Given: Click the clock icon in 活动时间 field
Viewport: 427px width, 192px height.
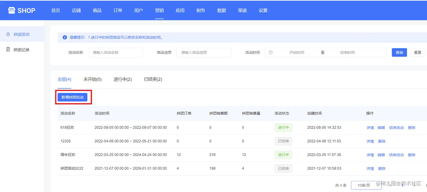Looking at the screenshot, I should (x=271, y=52).
